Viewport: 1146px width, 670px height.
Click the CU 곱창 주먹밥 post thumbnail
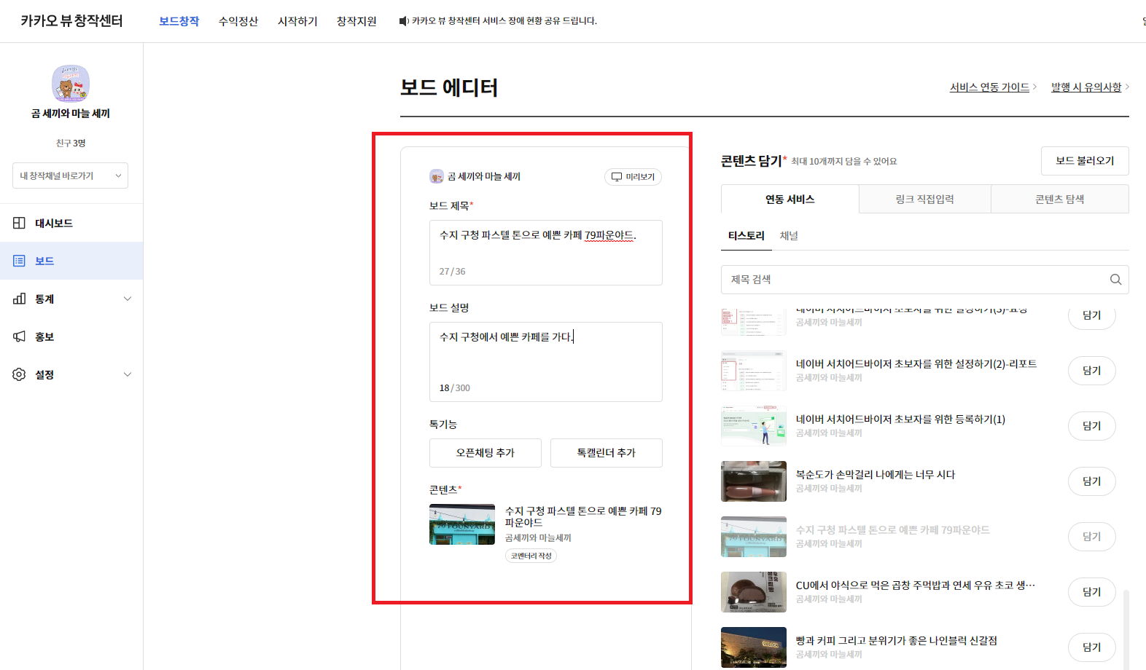coord(754,592)
